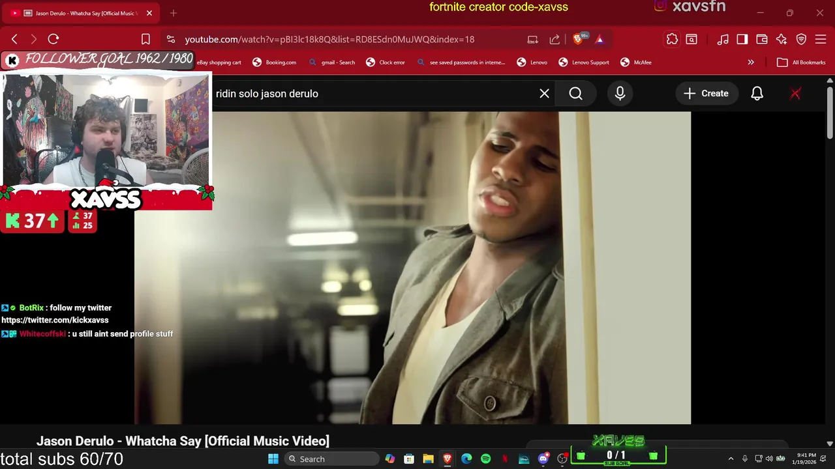Click the install app icon in address bar

tap(533, 39)
